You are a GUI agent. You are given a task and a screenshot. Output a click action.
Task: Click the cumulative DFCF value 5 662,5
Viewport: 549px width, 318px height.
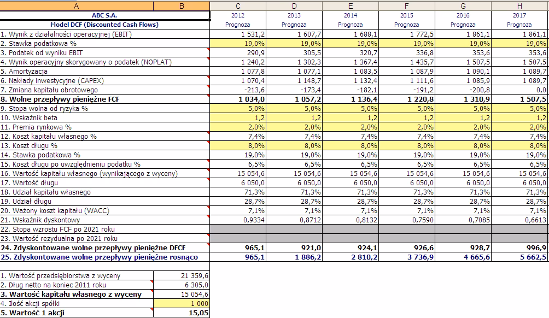[x=519, y=257]
